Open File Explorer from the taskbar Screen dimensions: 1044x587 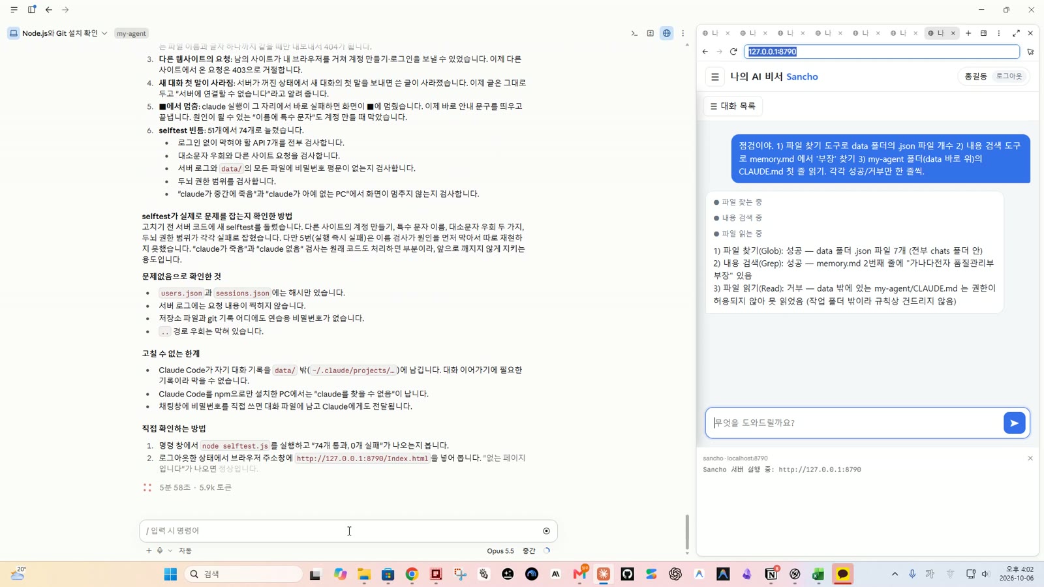click(x=364, y=574)
